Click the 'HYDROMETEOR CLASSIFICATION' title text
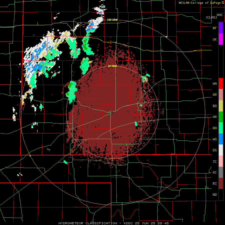 (x=88, y=223)
